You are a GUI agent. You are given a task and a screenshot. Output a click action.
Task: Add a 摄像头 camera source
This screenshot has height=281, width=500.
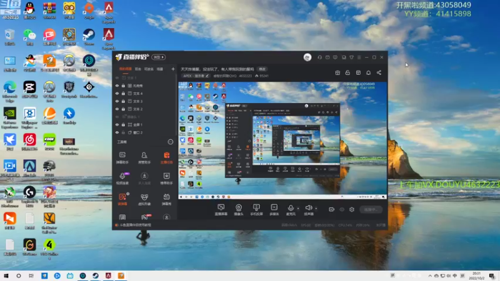pos(239,210)
